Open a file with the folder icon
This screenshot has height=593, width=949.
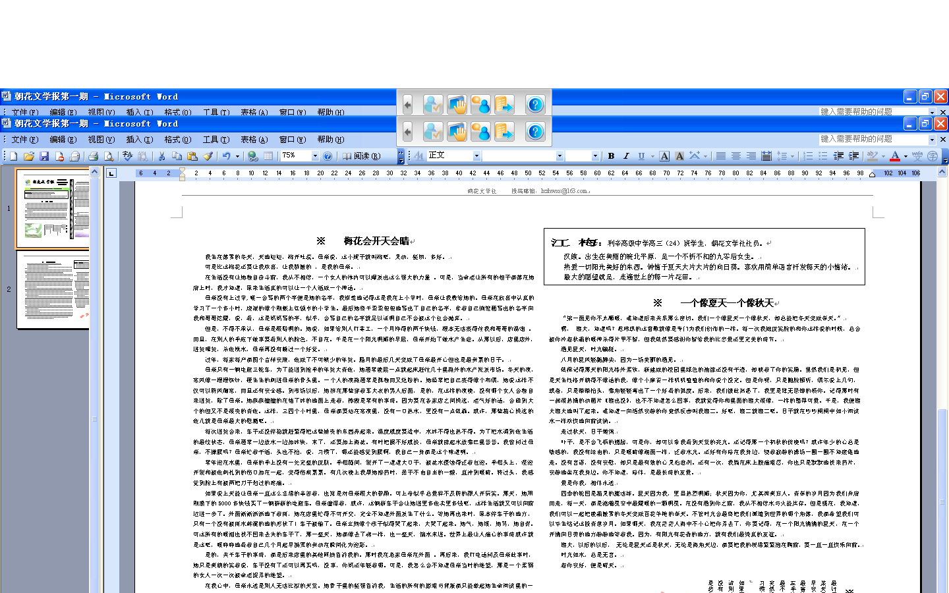click(x=28, y=156)
